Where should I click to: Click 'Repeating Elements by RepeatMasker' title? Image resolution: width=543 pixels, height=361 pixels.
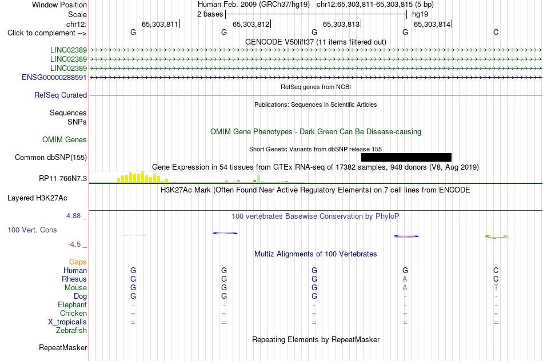(x=316, y=339)
